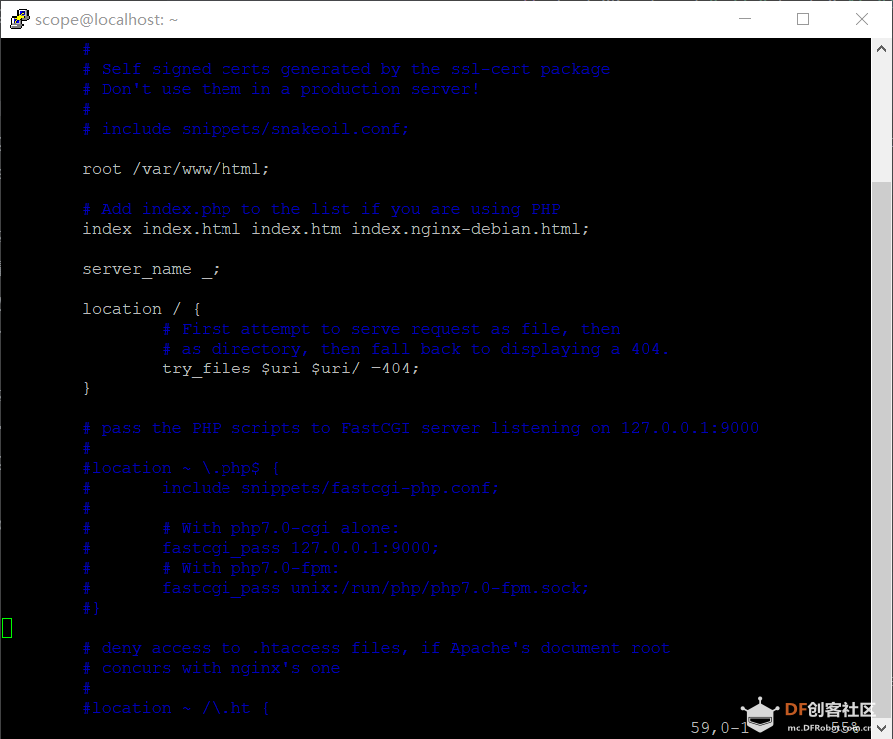Screen dimensions: 893x739
Task: Click the scrollbar down arrow
Action: (x=882, y=728)
